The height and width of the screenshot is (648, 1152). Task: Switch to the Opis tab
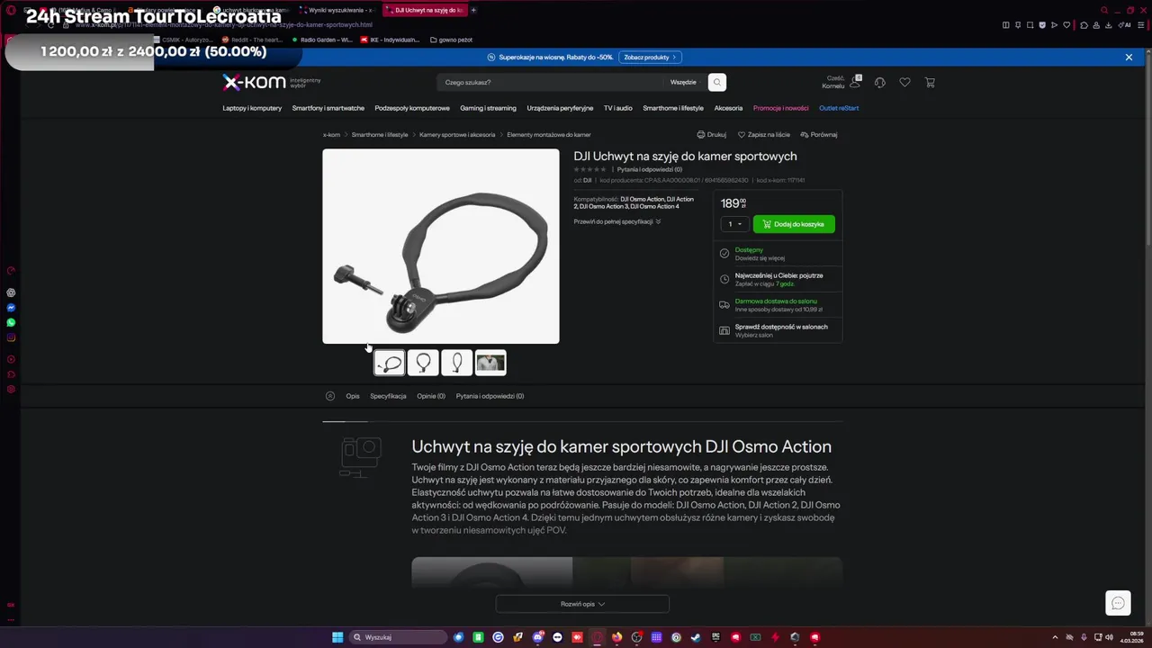[x=353, y=396]
